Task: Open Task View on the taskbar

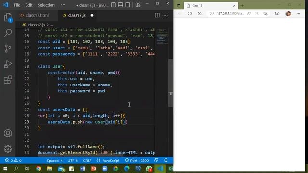Action: click(27, 168)
